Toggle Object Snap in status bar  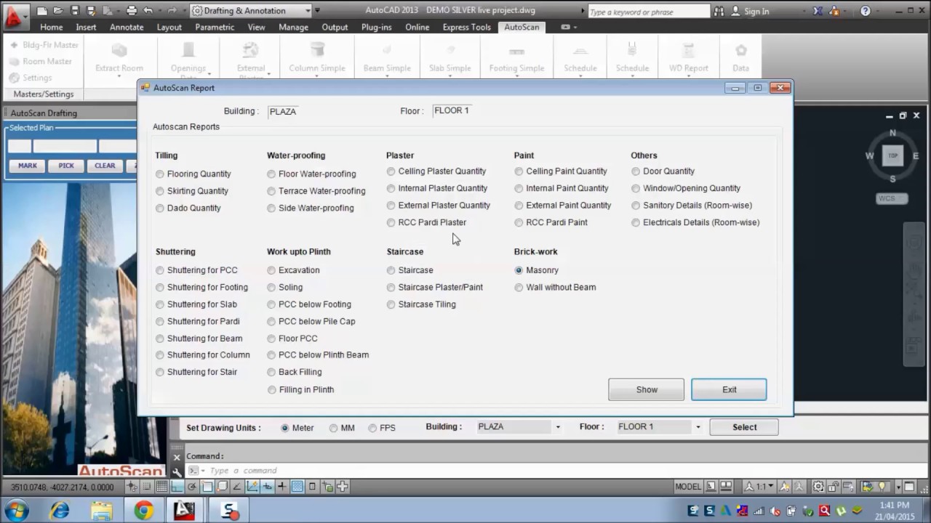pos(207,487)
